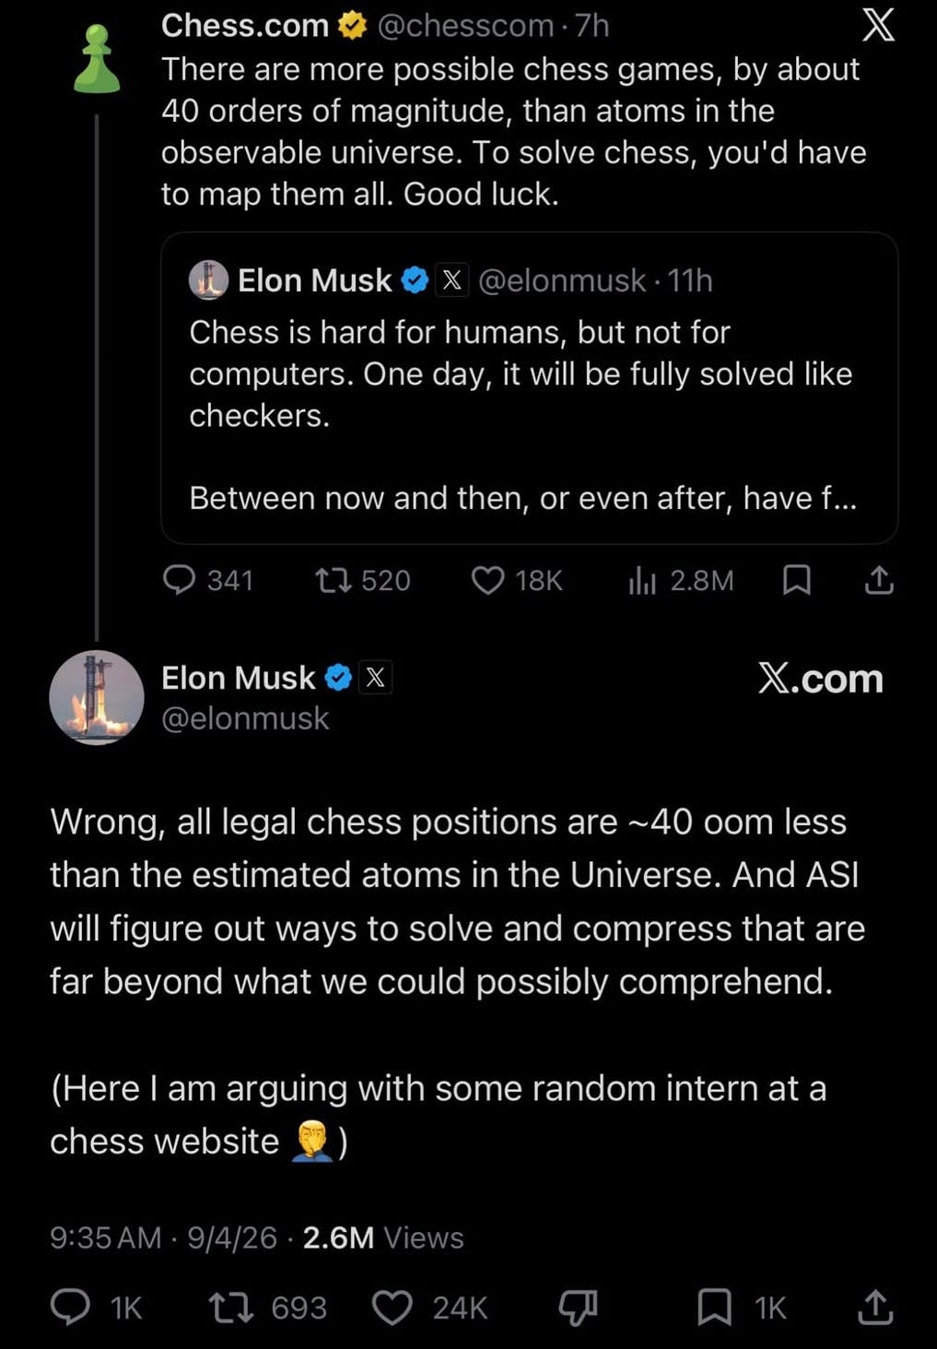Open the 2.6M Views count
937x1349 pixels.
pos(383,1237)
